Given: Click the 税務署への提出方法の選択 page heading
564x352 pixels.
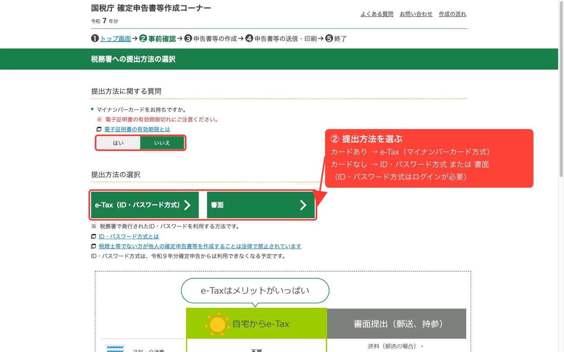Looking at the screenshot, I should coord(133,59).
